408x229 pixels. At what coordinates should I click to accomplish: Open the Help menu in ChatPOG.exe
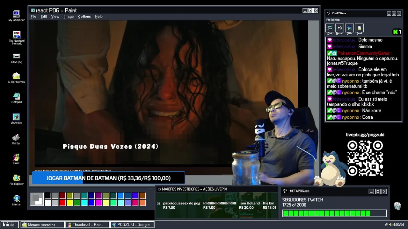pyautogui.click(x=337, y=20)
